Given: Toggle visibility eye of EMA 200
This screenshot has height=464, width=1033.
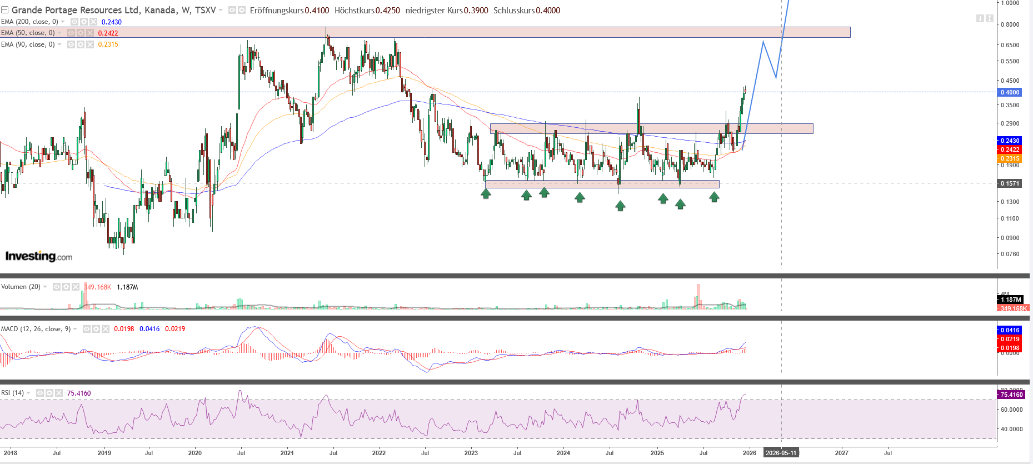Looking at the screenshot, I should point(74,22).
